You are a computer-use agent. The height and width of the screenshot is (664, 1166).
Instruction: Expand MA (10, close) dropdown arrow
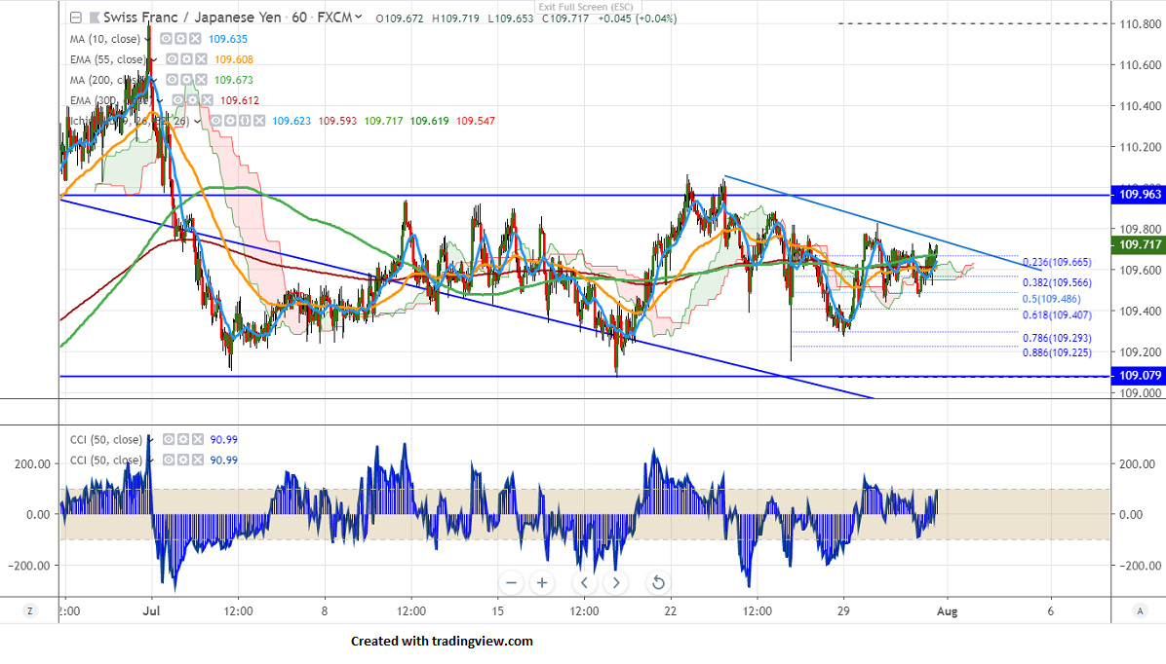pyautogui.click(x=148, y=39)
